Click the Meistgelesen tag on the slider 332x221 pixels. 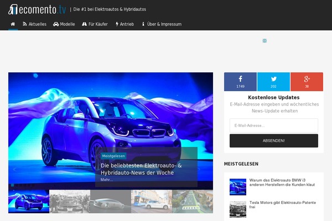tap(113, 156)
